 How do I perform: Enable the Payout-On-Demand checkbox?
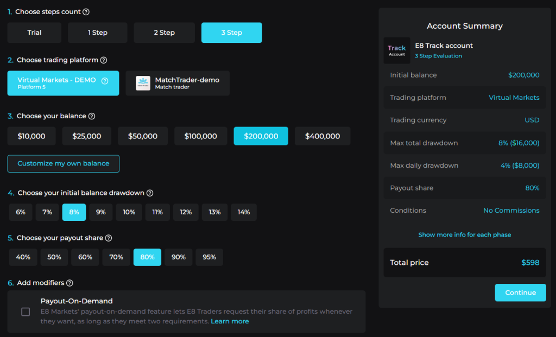point(26,311)
